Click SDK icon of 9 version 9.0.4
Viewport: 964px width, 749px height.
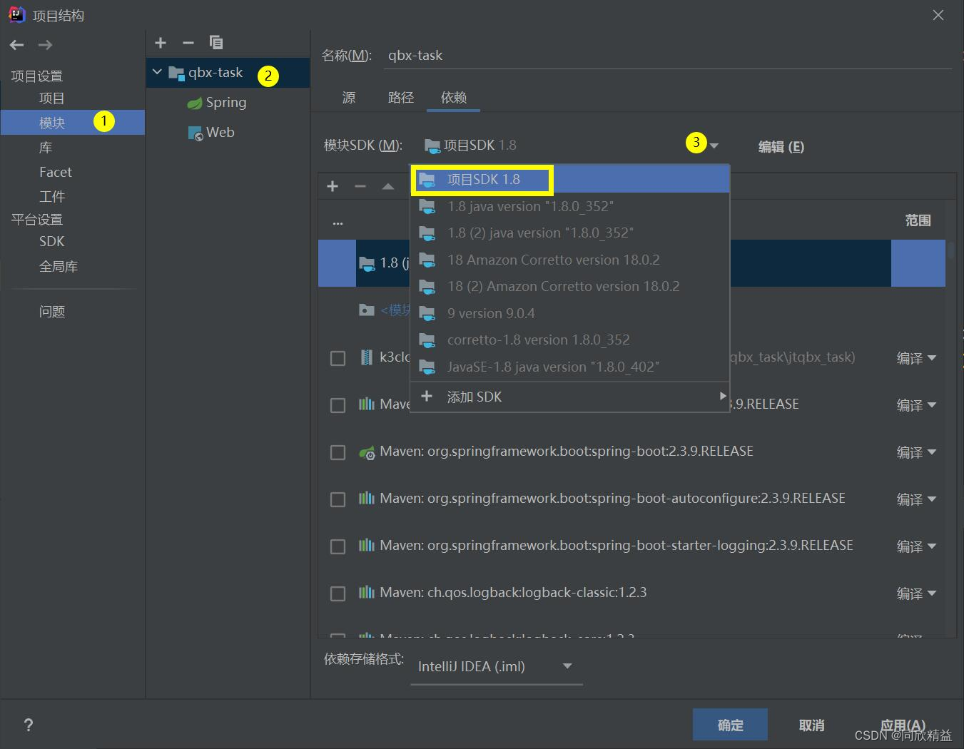[427, 313]
